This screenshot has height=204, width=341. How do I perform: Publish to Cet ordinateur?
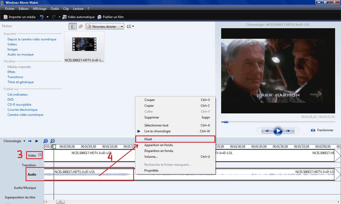pyautogui.click(x=18, y=95)
